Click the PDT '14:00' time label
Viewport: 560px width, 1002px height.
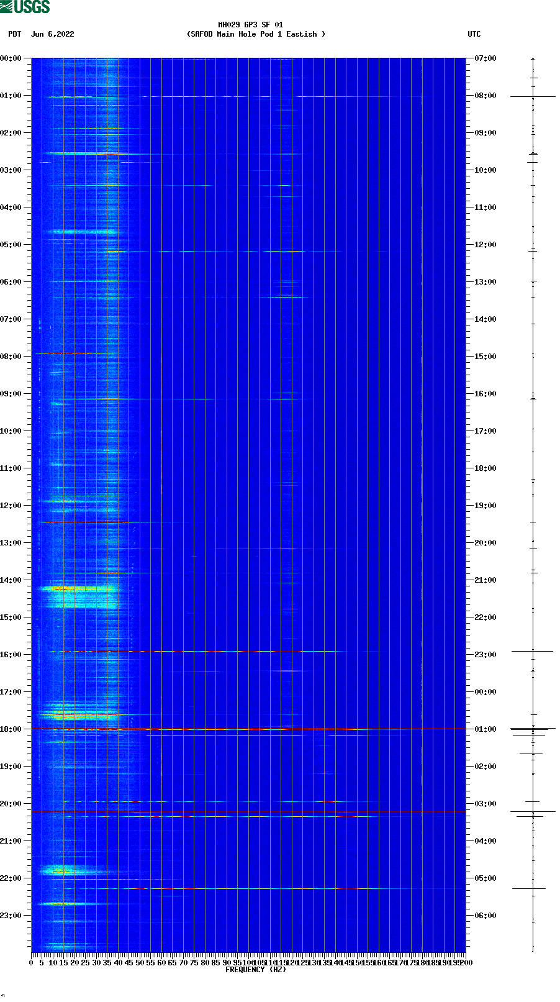pyautogui.click(x=11, y=580)
